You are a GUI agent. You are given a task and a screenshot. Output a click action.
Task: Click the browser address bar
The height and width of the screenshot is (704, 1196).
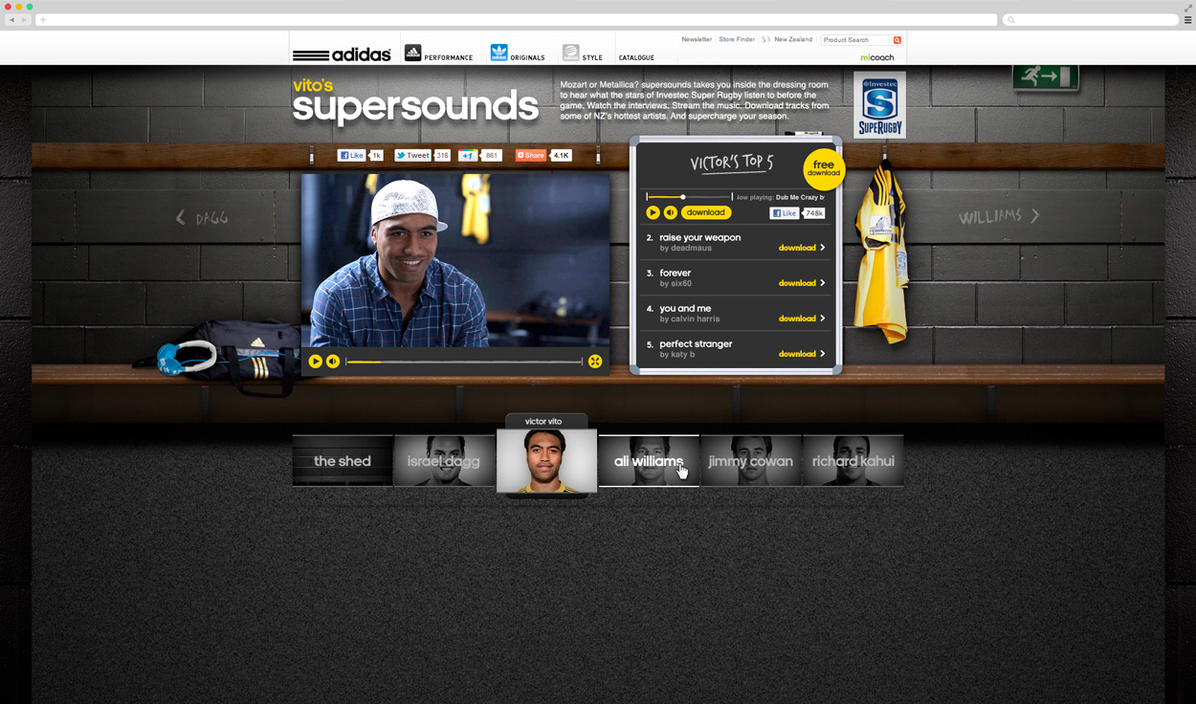tap(517, 20)
